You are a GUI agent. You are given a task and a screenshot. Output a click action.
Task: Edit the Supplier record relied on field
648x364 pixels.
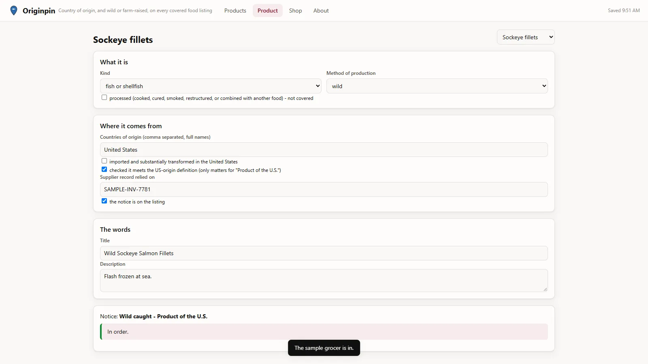324,189
